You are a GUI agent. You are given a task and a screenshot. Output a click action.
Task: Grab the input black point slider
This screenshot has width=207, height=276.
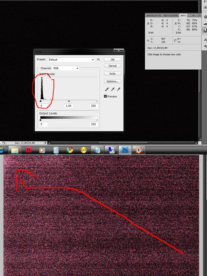pos(41,101)
